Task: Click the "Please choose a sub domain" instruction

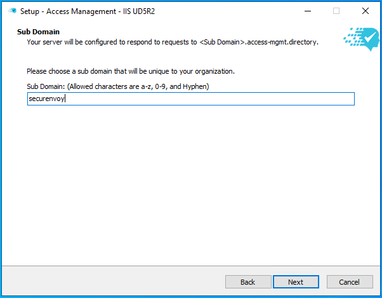Action: (x=130, y=71)
